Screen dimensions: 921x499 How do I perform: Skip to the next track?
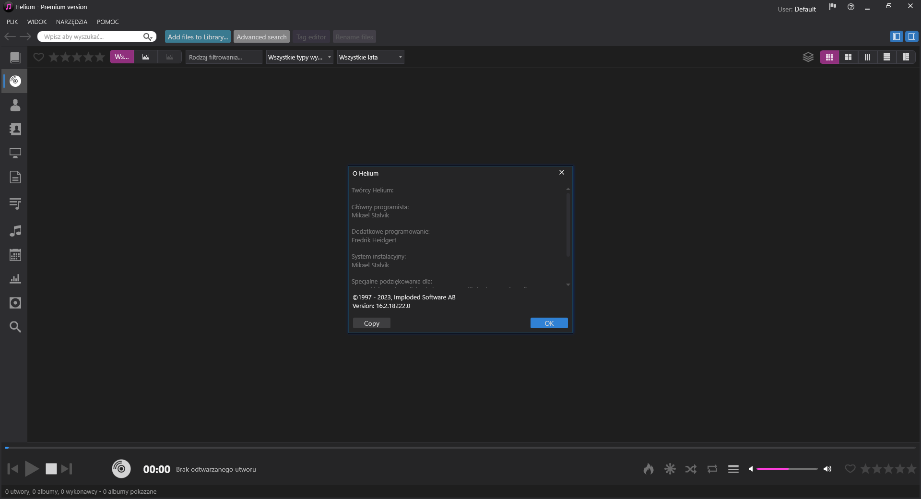(67, 469)
